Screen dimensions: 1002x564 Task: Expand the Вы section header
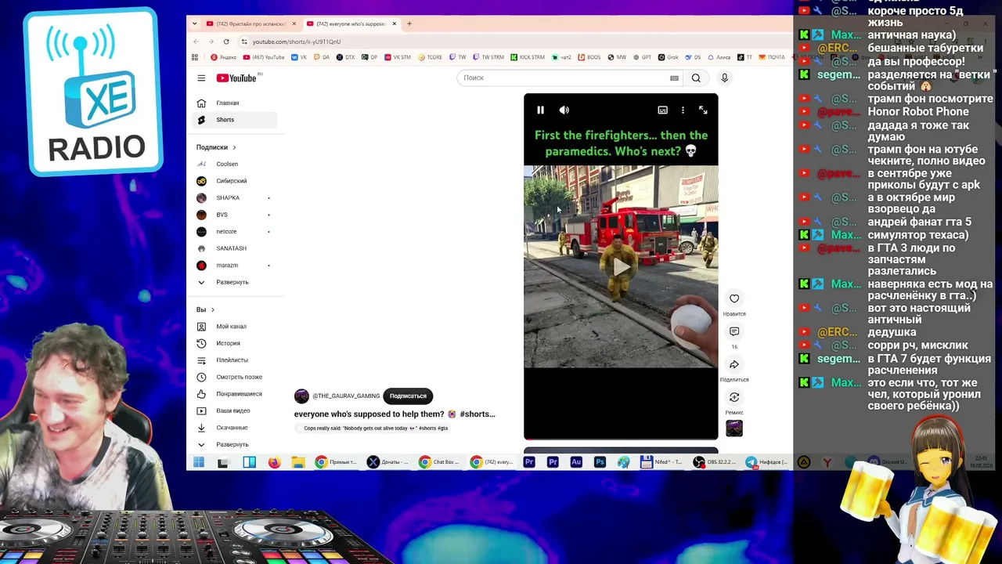[206, 309]
